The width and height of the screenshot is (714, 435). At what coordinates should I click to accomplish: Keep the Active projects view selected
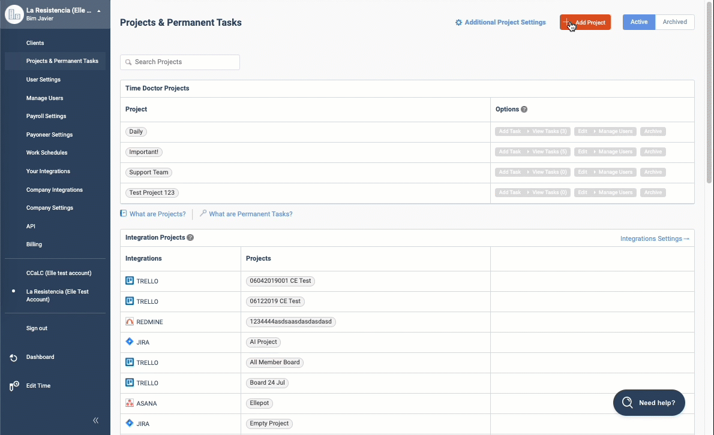click(638, 22)
